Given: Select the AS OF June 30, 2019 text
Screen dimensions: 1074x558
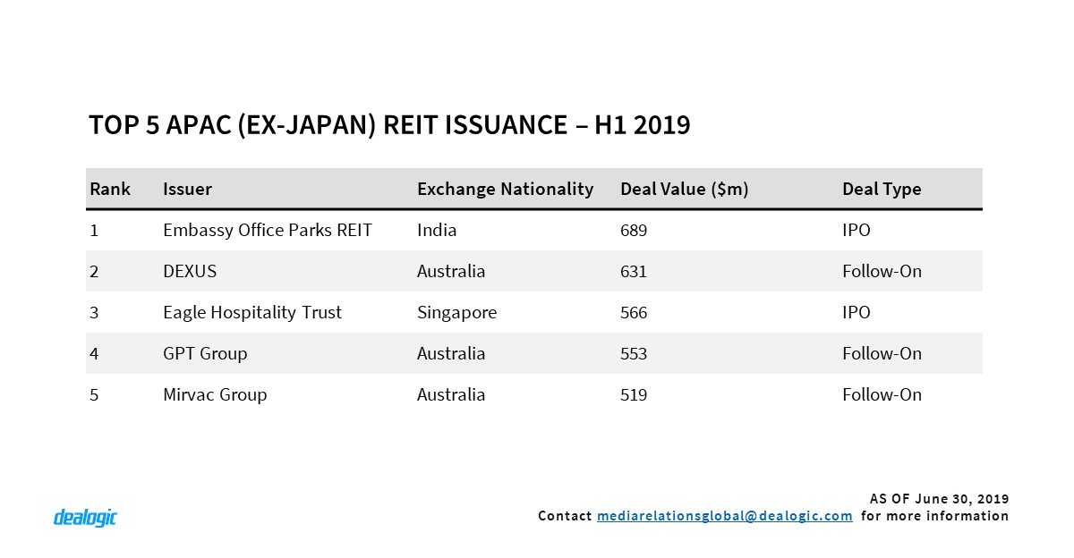Looking at the screenshot, I should pos(939,498).
